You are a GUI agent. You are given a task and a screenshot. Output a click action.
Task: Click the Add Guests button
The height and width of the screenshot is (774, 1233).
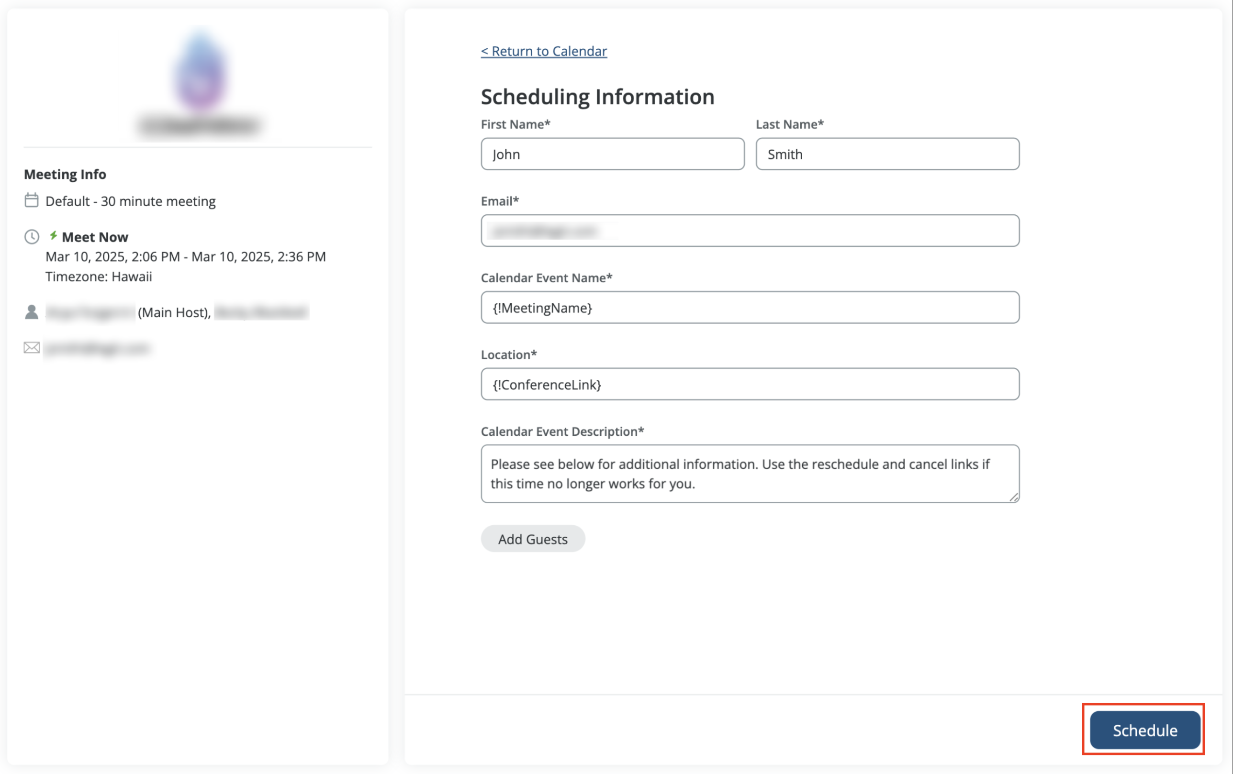(533, 539)
